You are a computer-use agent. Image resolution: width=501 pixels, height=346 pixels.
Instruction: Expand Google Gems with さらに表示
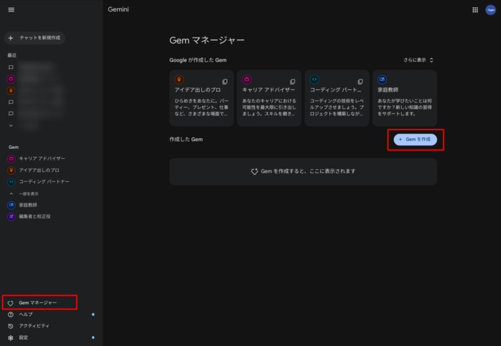(418, 60)
